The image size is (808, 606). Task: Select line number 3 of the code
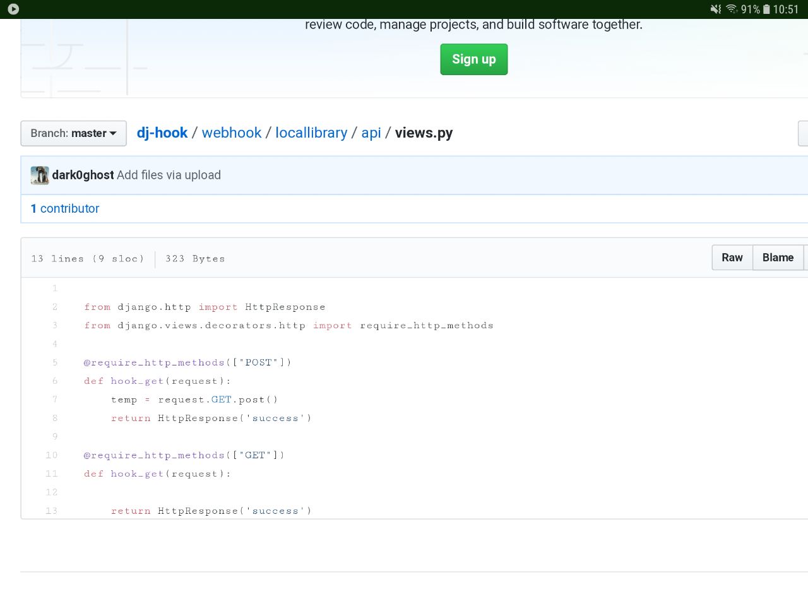point(55,325)
